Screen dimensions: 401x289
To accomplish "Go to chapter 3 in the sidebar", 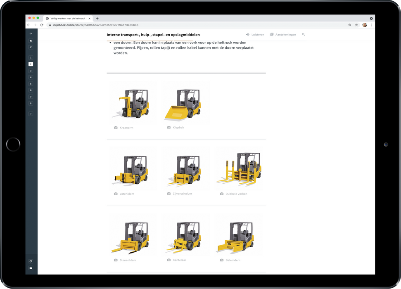I will (31, 71).
